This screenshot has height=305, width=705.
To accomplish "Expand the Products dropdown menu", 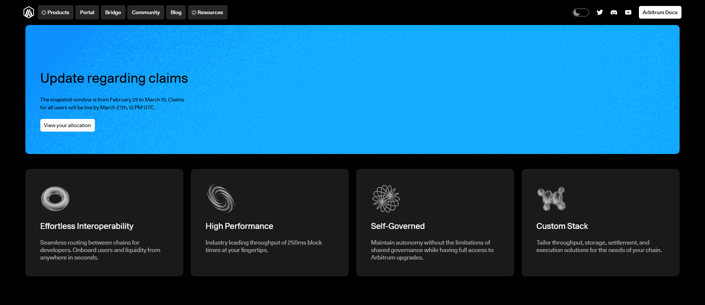I will [x=56, y=12].
